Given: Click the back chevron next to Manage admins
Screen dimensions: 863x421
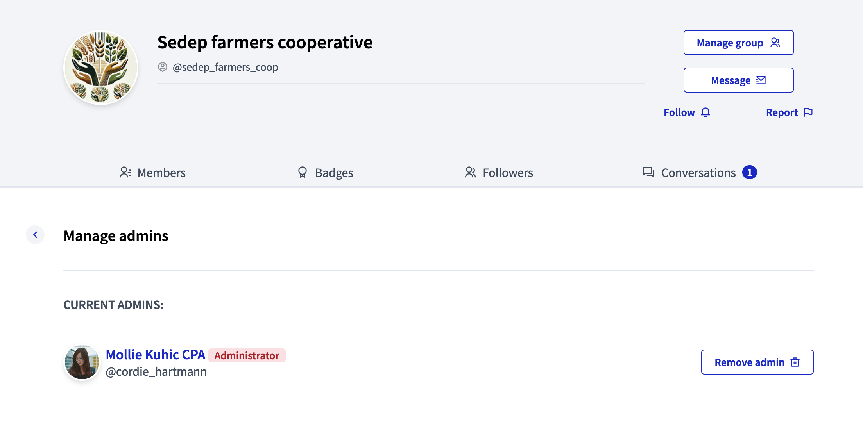Looking at the screenshot, I should tap(35, 235).
